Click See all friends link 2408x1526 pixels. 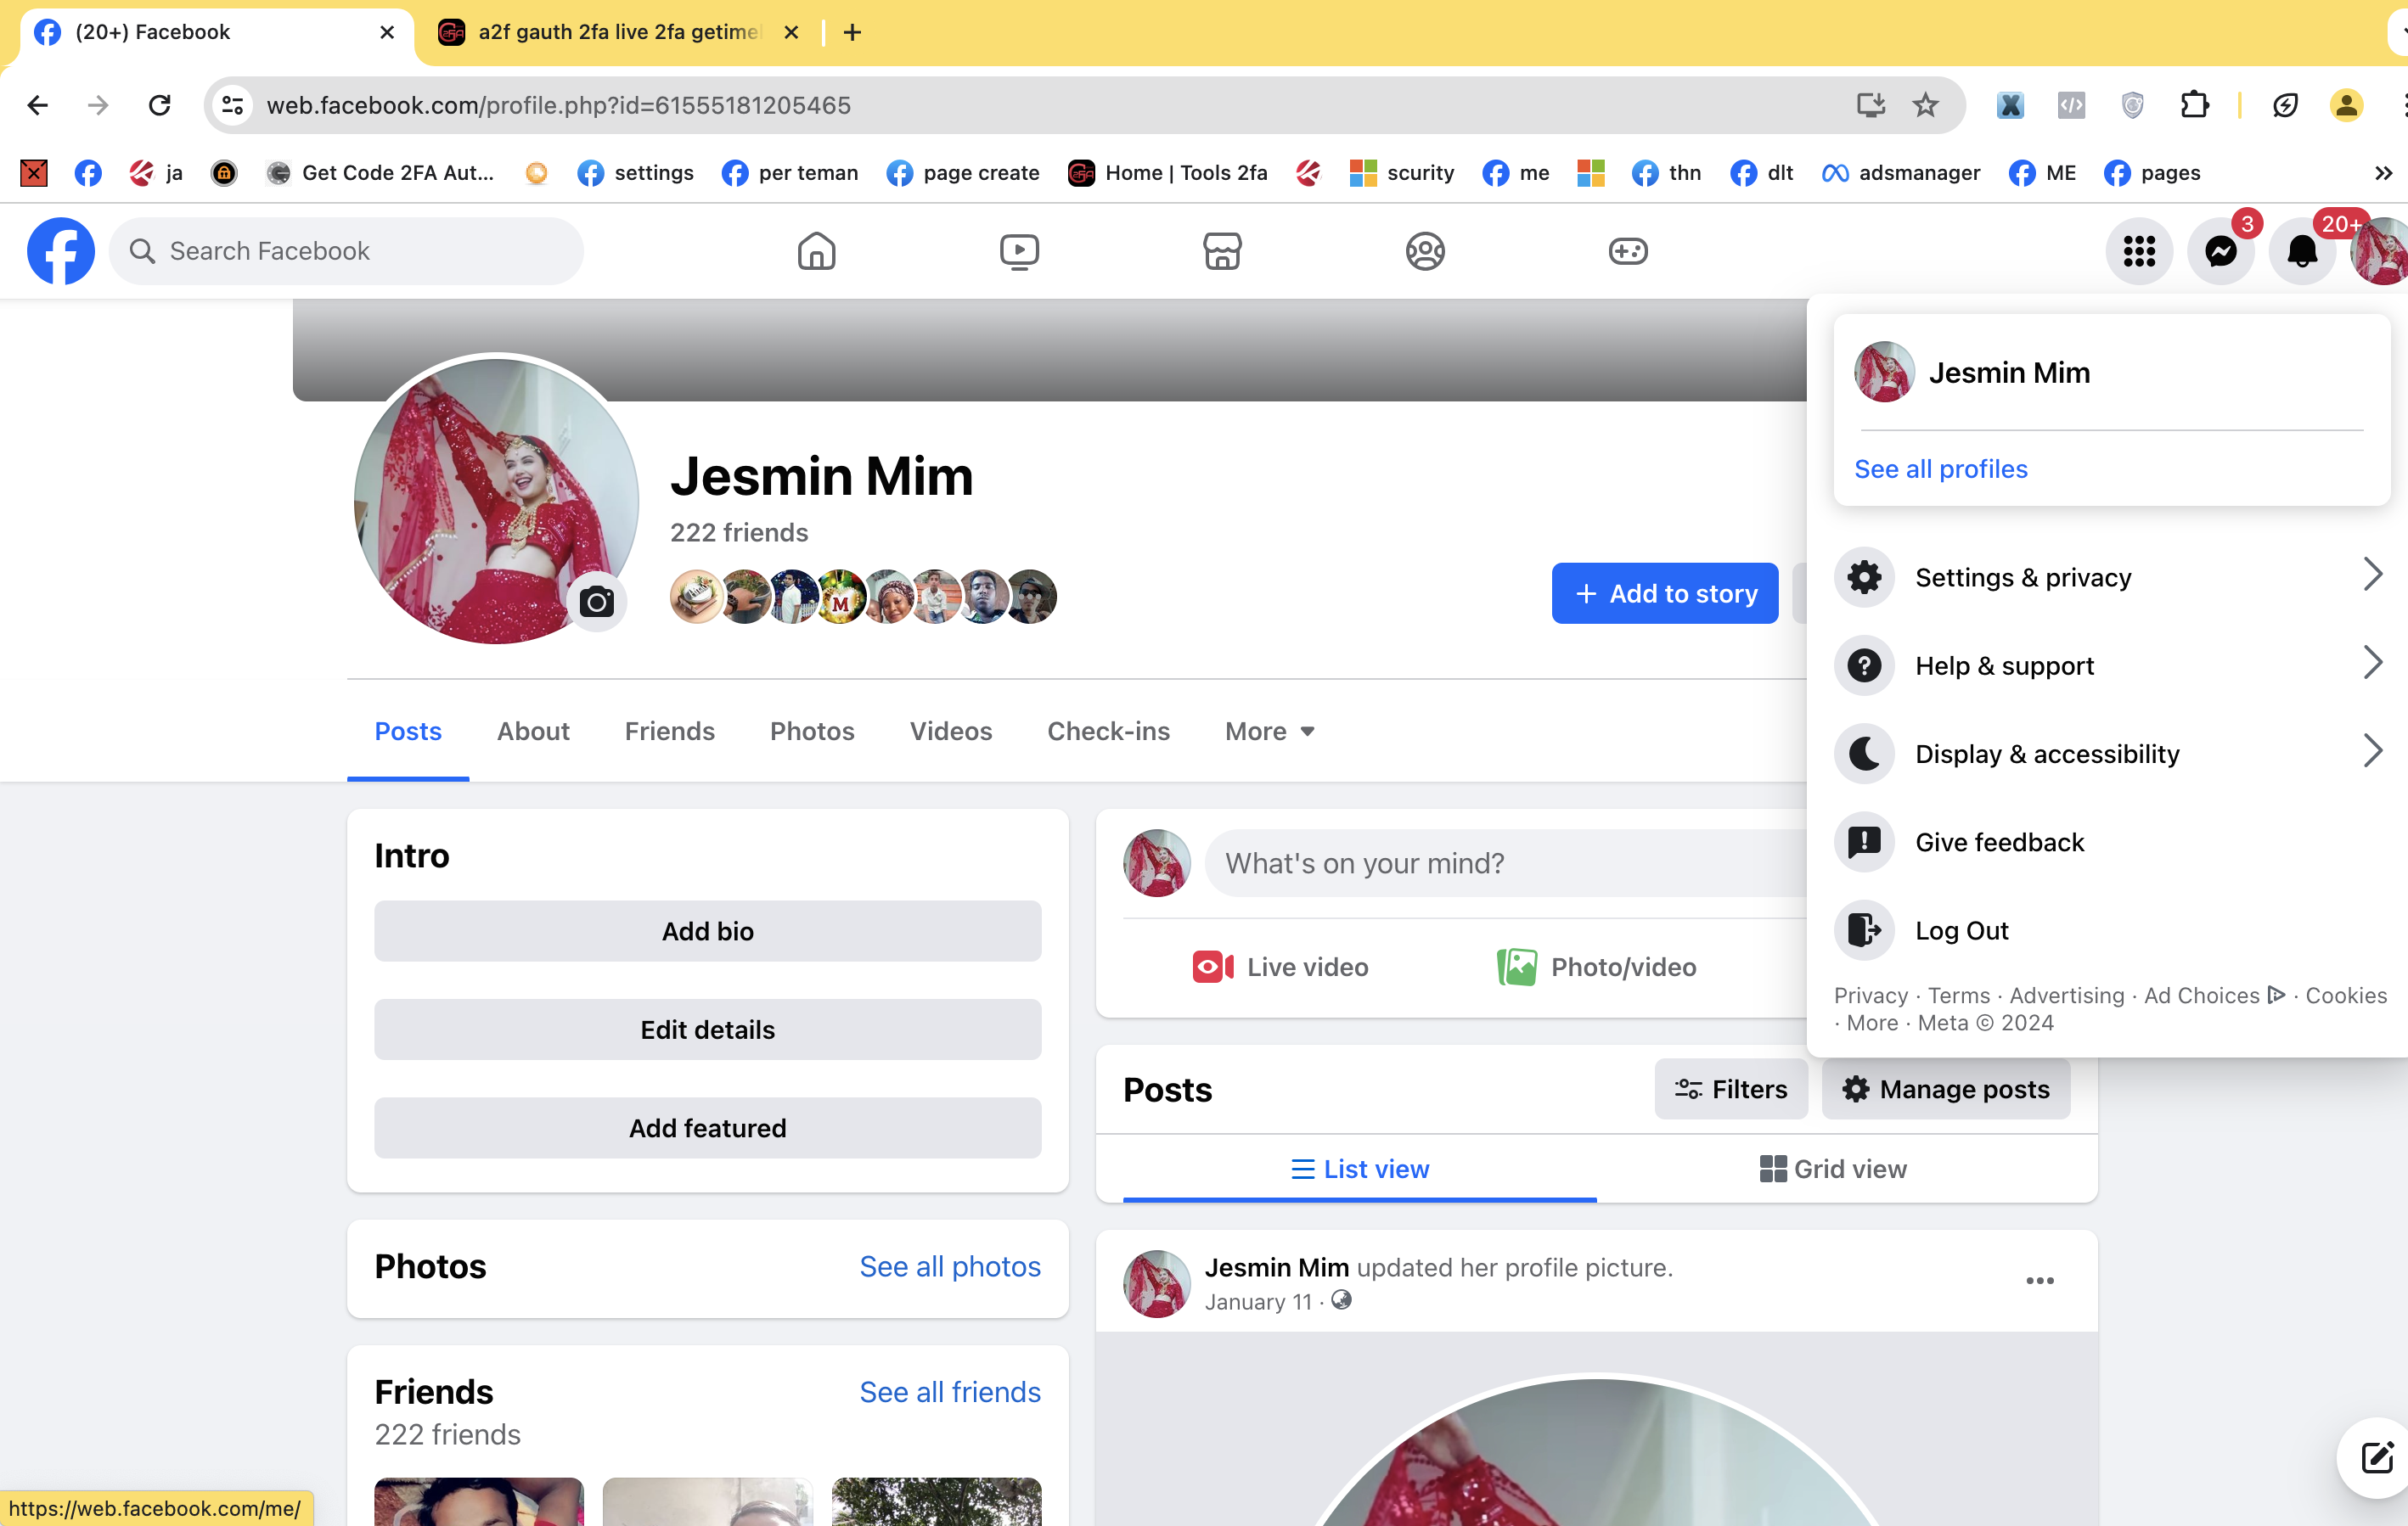coord(950,1391)
